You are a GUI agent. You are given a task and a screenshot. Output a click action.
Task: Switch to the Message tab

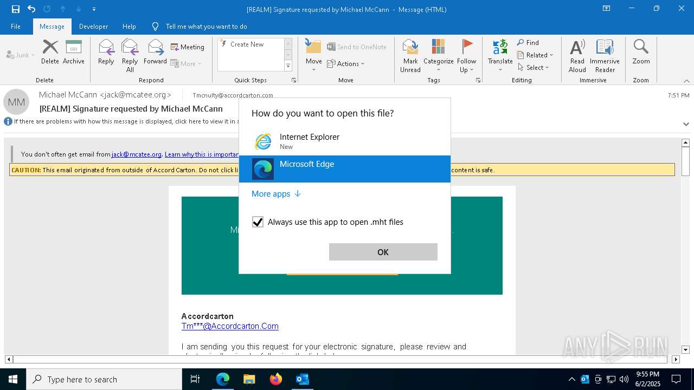(52, 27)
